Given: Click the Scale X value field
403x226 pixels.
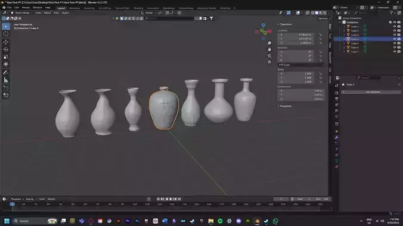Looking at the screenshot, I should 296,74.
